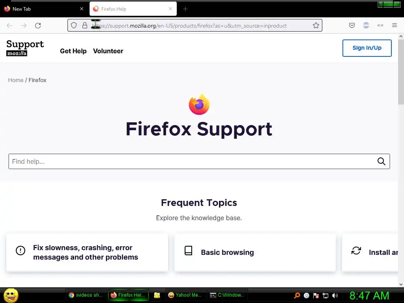Switch to the Firefox Help tab
The image size is (404, 303).
pyautogui.click(x=133, y=9)
